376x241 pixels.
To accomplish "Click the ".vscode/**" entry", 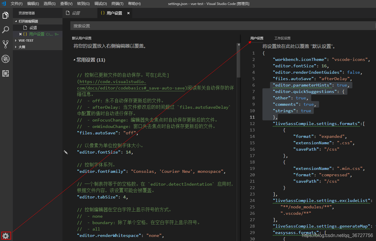I will (x=296, y=213).
